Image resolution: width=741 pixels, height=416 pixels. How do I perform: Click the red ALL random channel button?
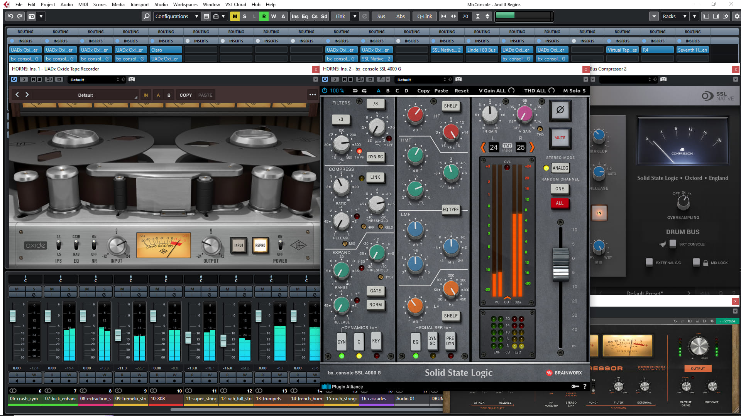(x=560, y=203)
